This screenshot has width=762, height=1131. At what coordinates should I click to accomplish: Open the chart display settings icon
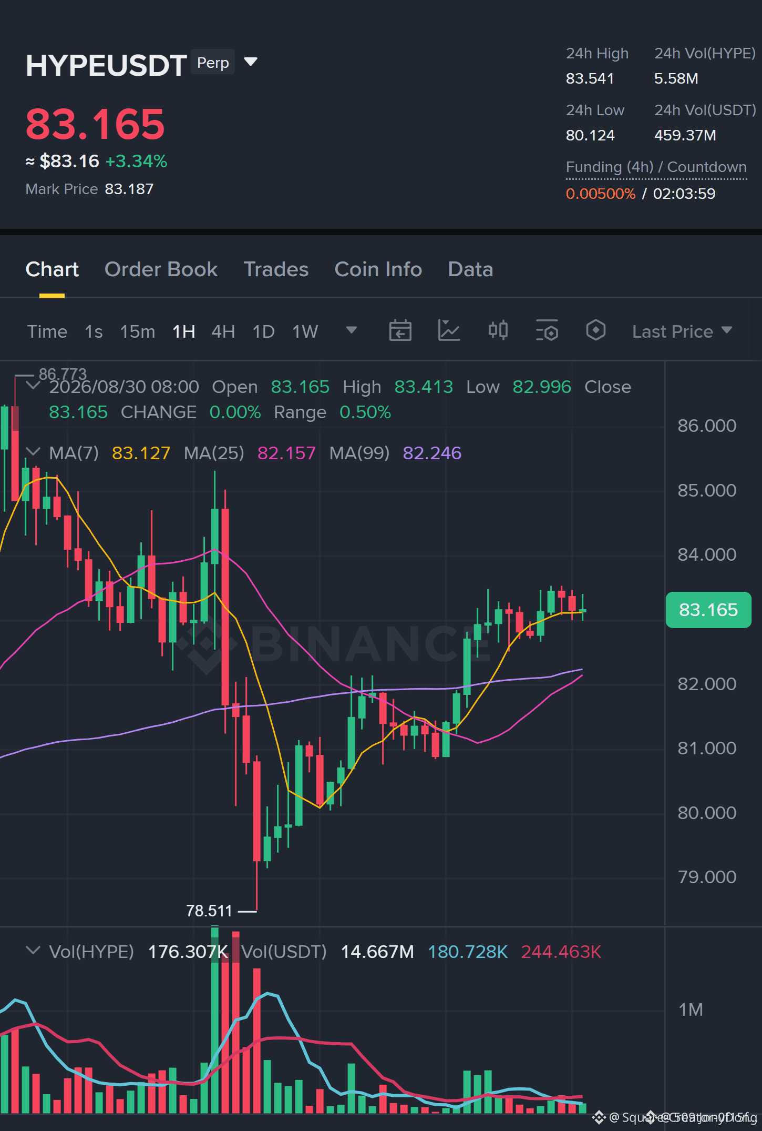click(547, 330)
